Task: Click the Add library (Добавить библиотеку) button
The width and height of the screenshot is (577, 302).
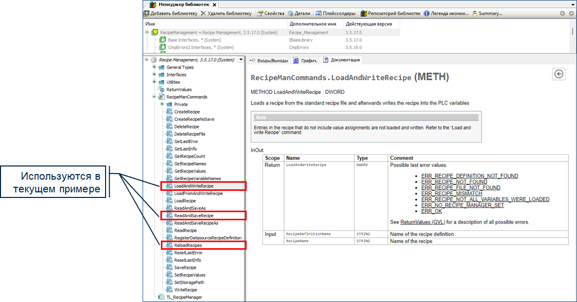Action: pyautogui.click(x=171, y=13)
